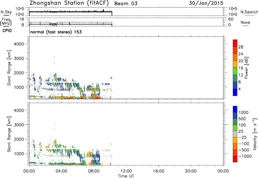This screenshot has height=178, width=258.
Task: Click the N.Sky legend label
Action: (6, 12)
